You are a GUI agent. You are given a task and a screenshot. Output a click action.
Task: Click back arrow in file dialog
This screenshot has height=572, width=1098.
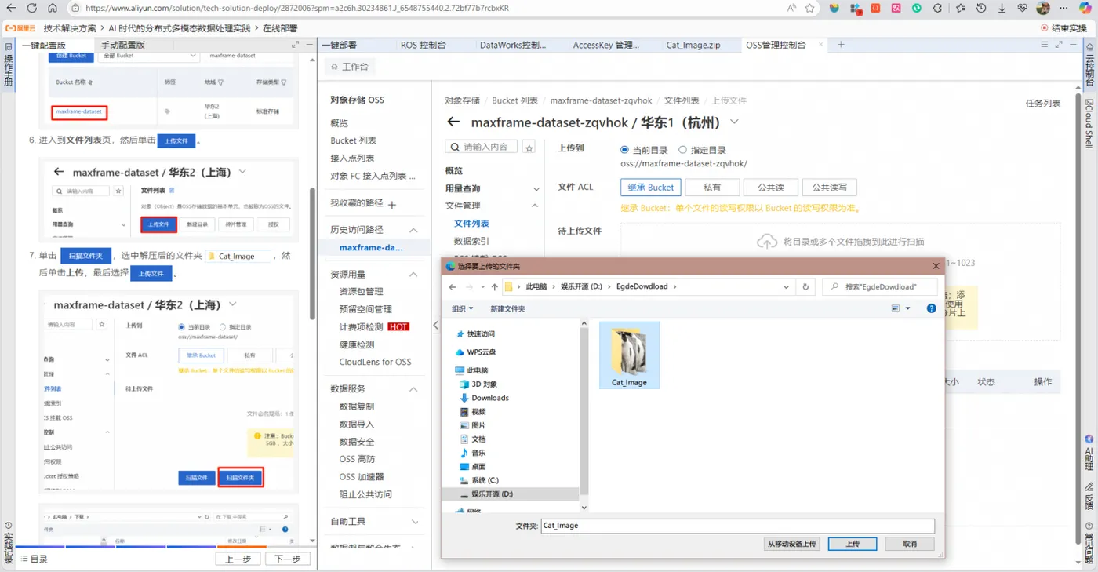(x=453, y=286)
